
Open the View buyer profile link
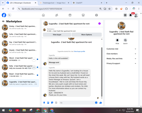(80, 51)
